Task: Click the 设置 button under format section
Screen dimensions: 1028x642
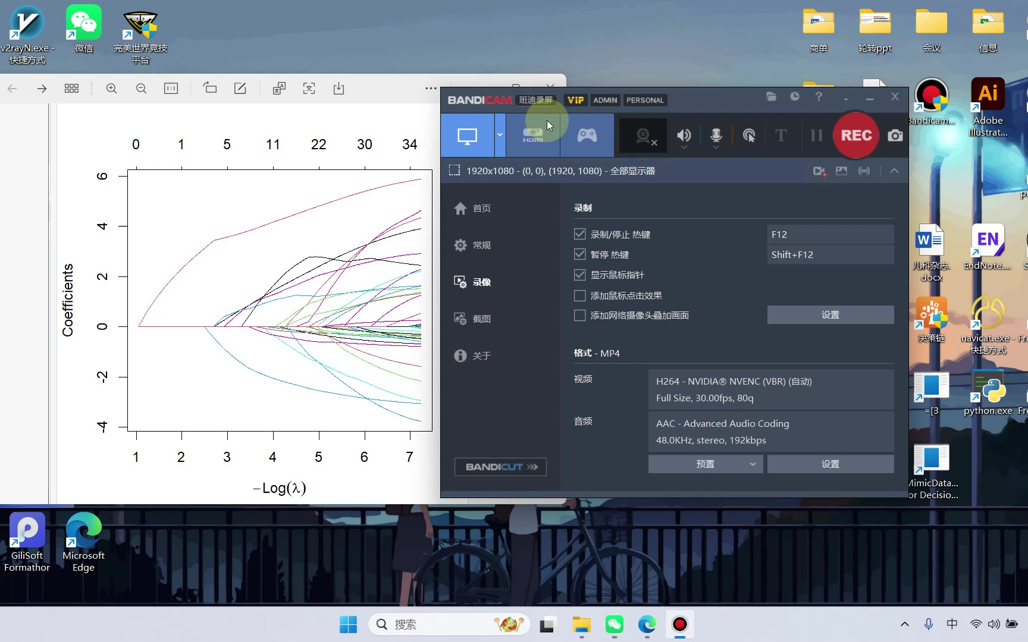Action: 830,464
